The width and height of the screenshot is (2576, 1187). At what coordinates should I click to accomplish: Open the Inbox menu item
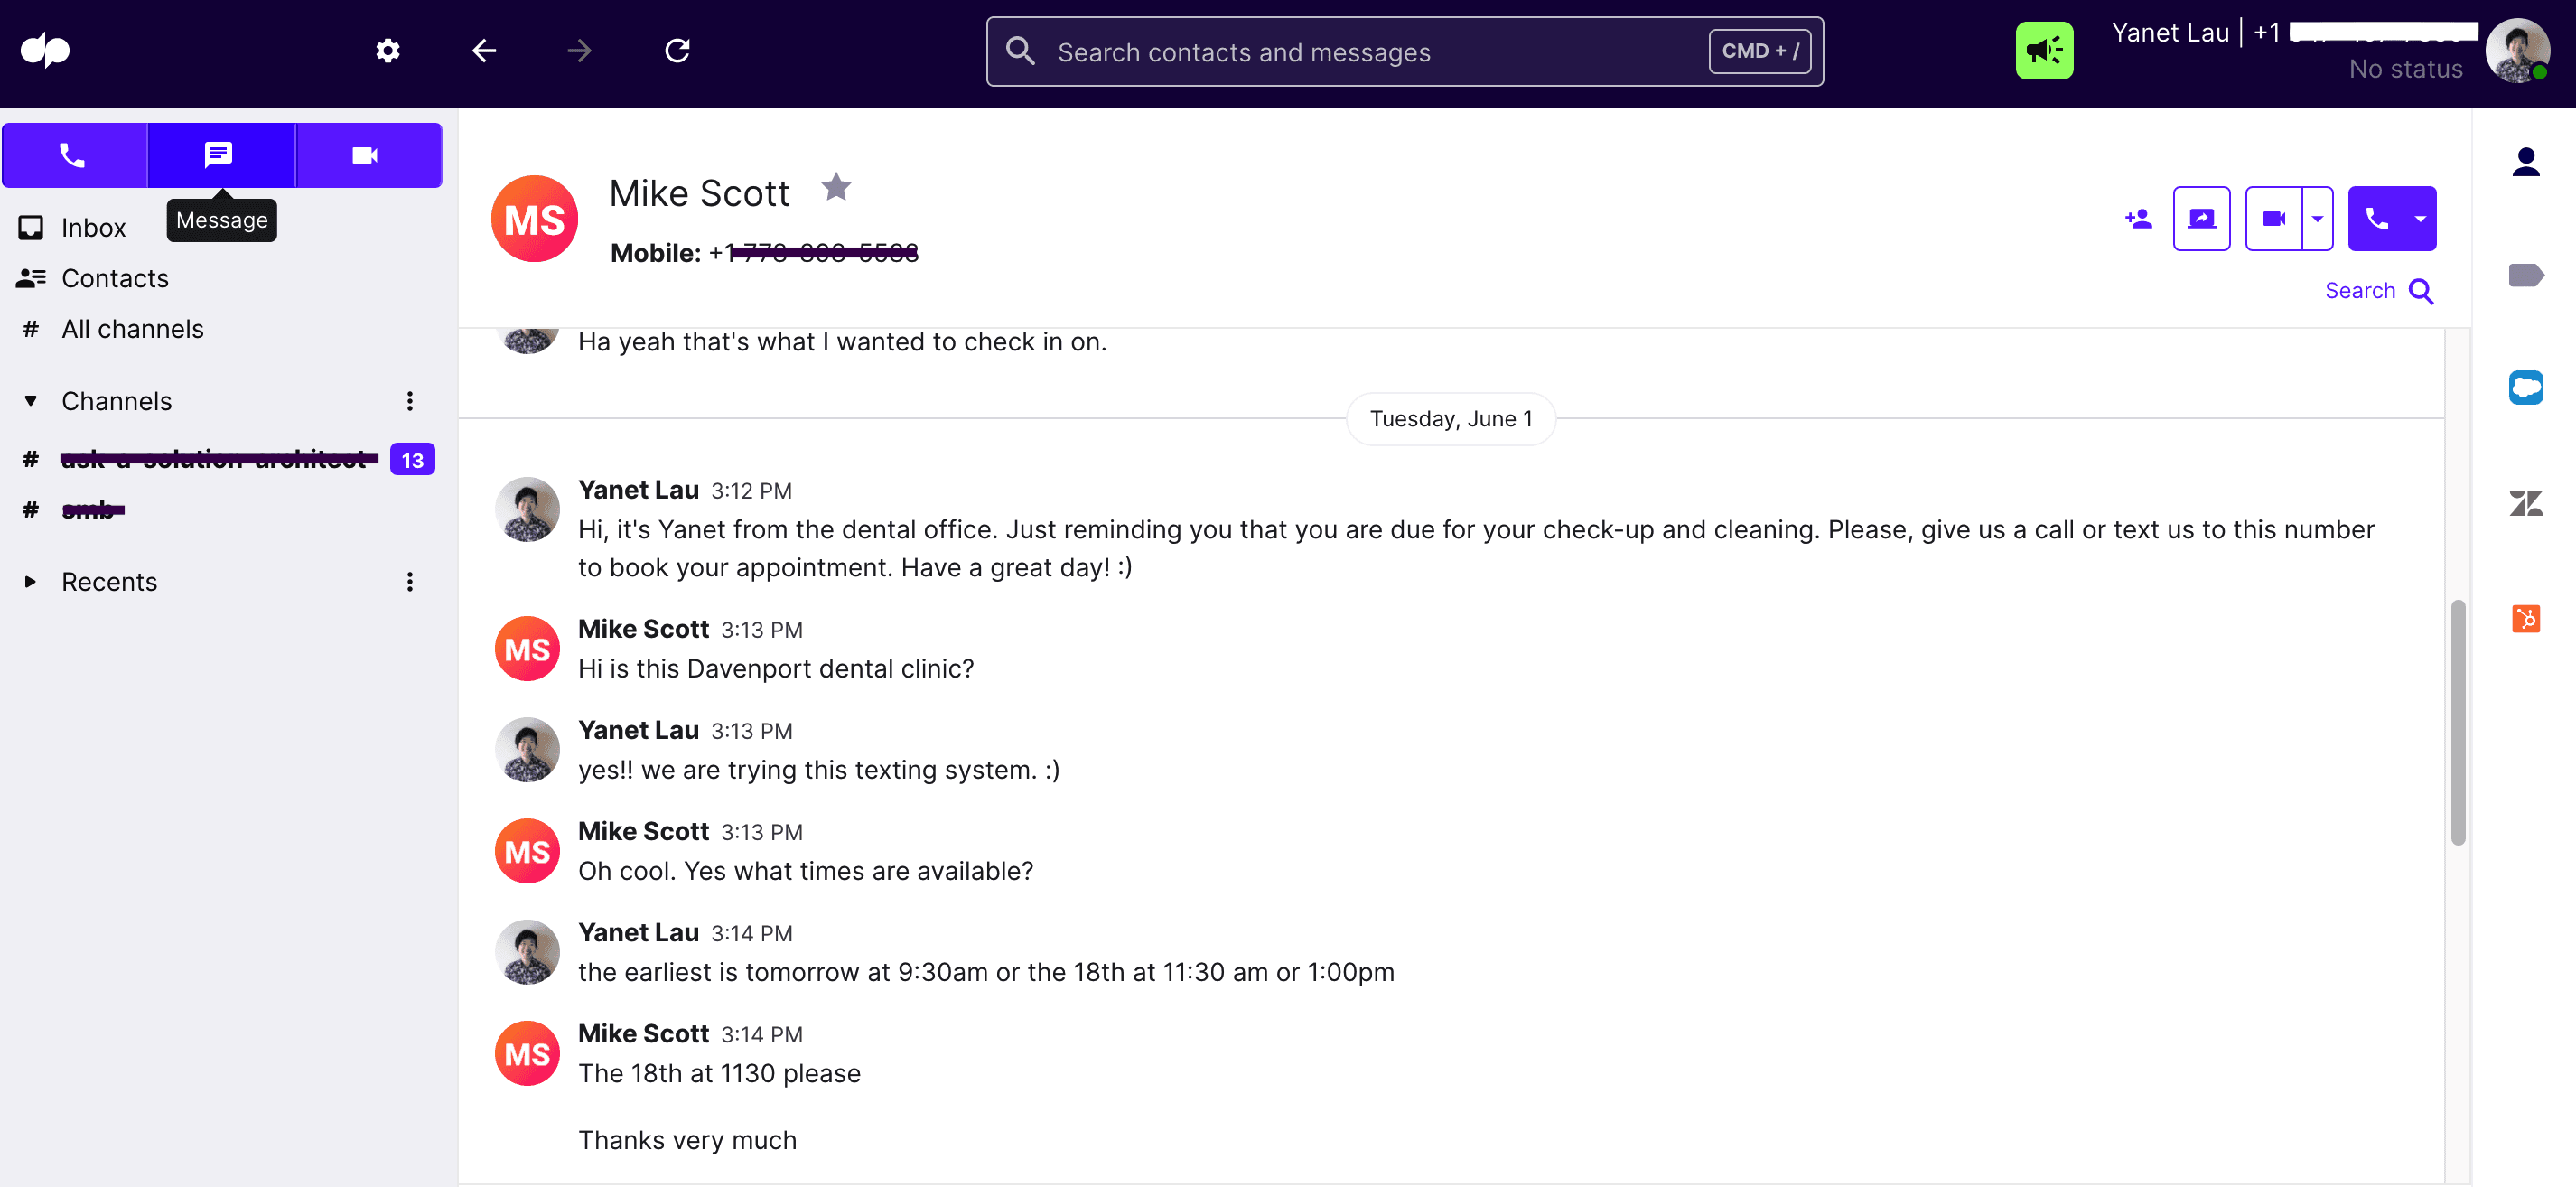(92, 225)
